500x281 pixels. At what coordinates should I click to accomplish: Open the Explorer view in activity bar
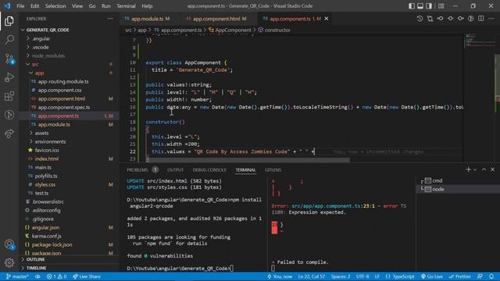(9, 21)
